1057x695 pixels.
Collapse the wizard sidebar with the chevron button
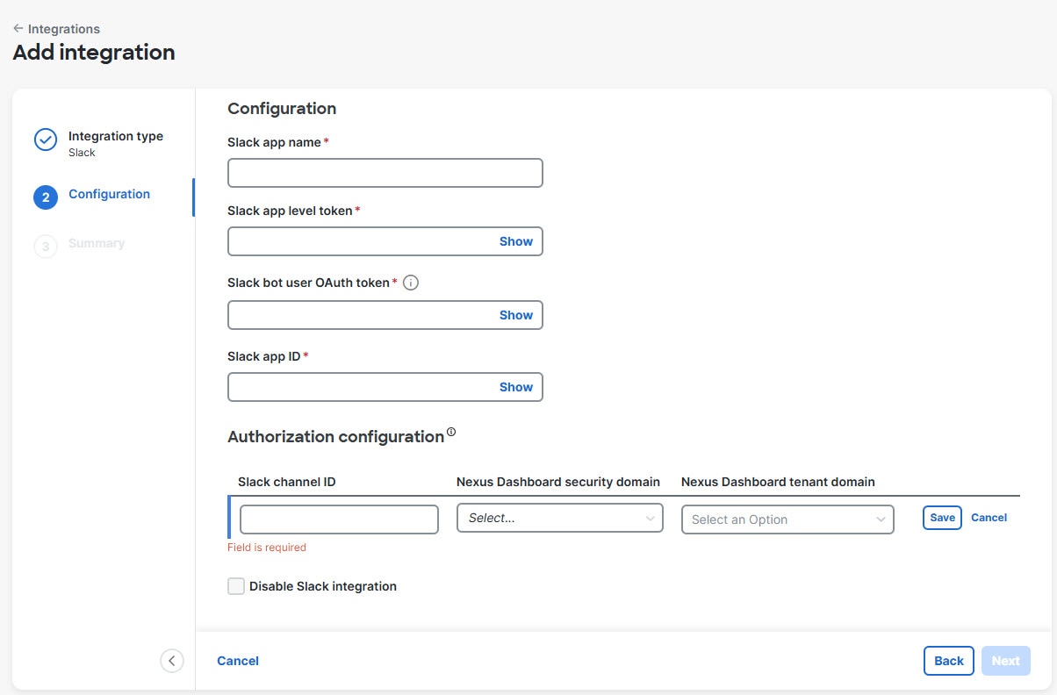click(x=172, y=661)
